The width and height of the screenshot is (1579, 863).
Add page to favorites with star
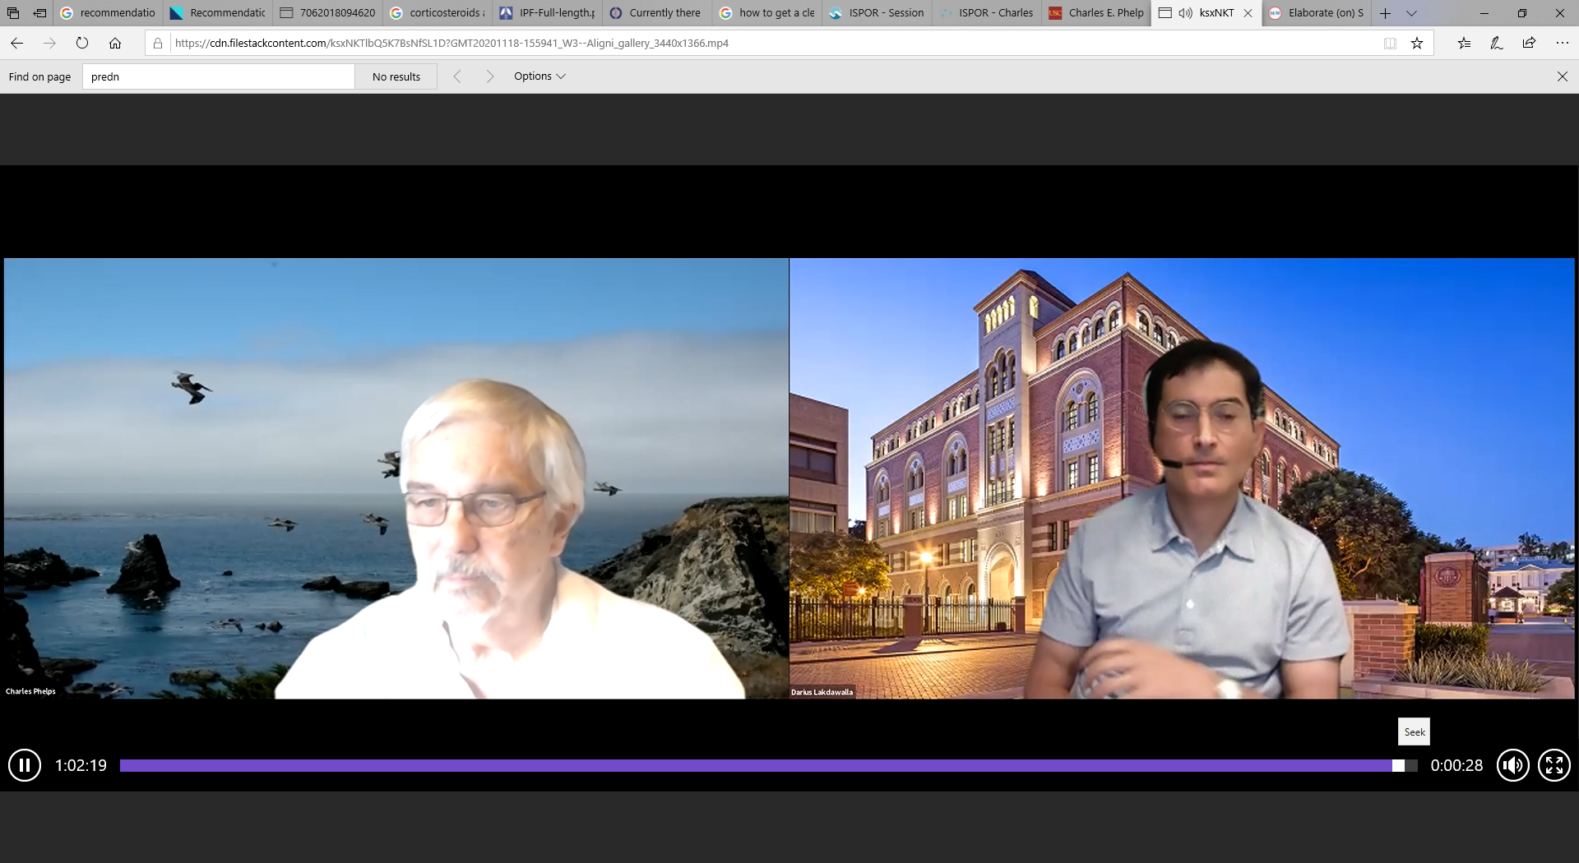tap(1417, 44)
